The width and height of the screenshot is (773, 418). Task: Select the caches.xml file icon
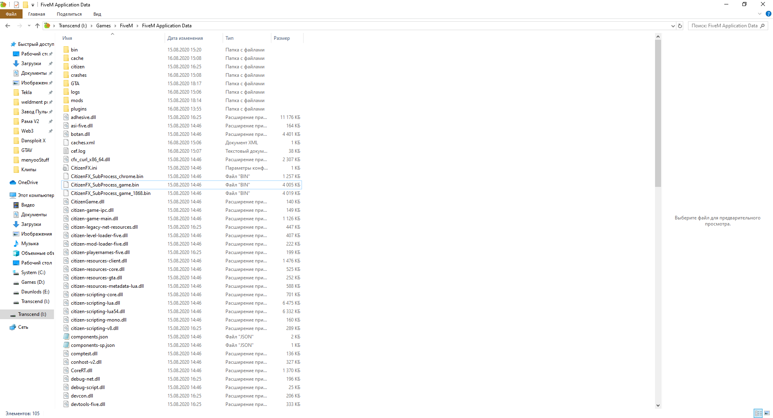66,143
